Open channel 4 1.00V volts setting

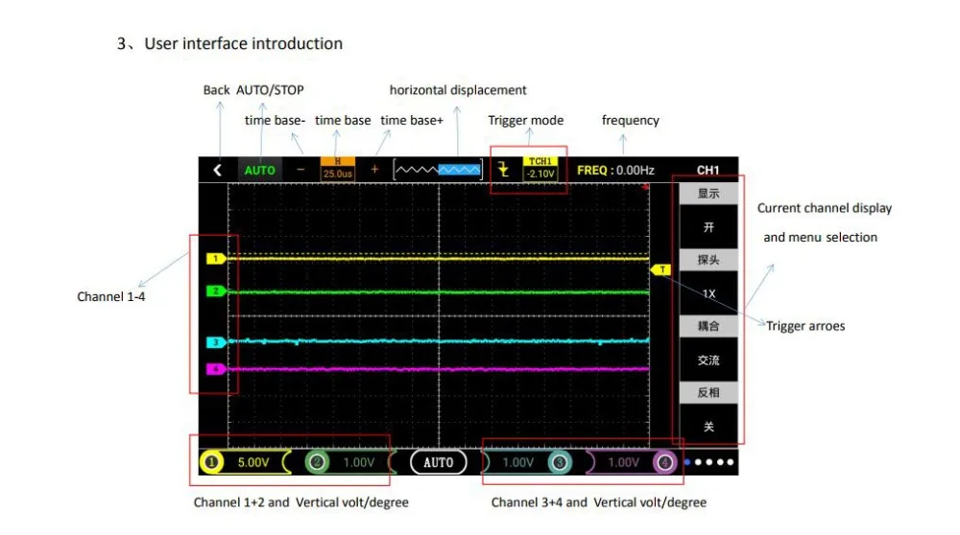pos(623,462)
